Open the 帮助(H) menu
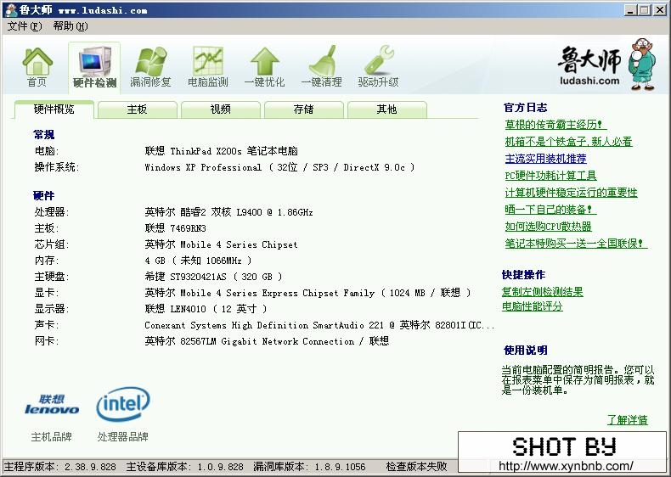The width and height of the screenshot is (671, 477). 70,26
